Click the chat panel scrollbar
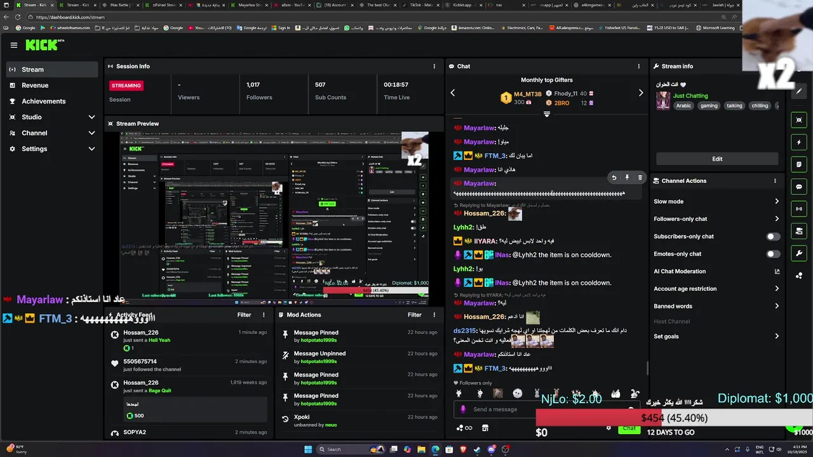 (x=647, y=368)
